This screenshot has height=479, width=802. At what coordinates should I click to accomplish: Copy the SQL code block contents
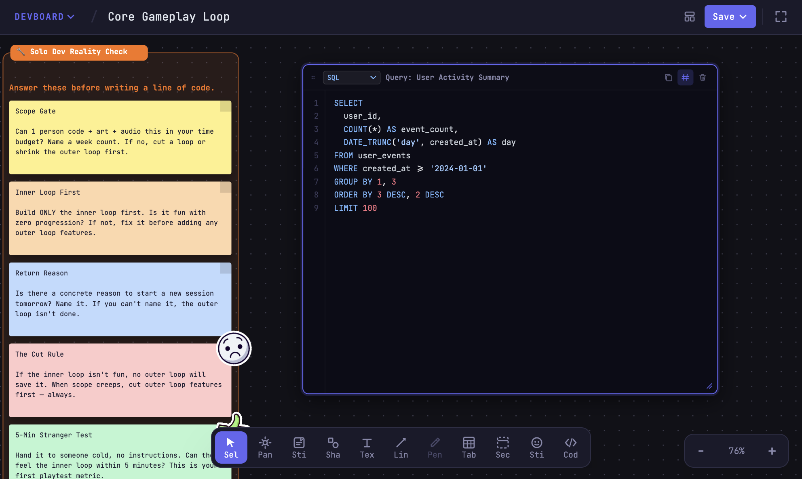(x=668, y=77)
